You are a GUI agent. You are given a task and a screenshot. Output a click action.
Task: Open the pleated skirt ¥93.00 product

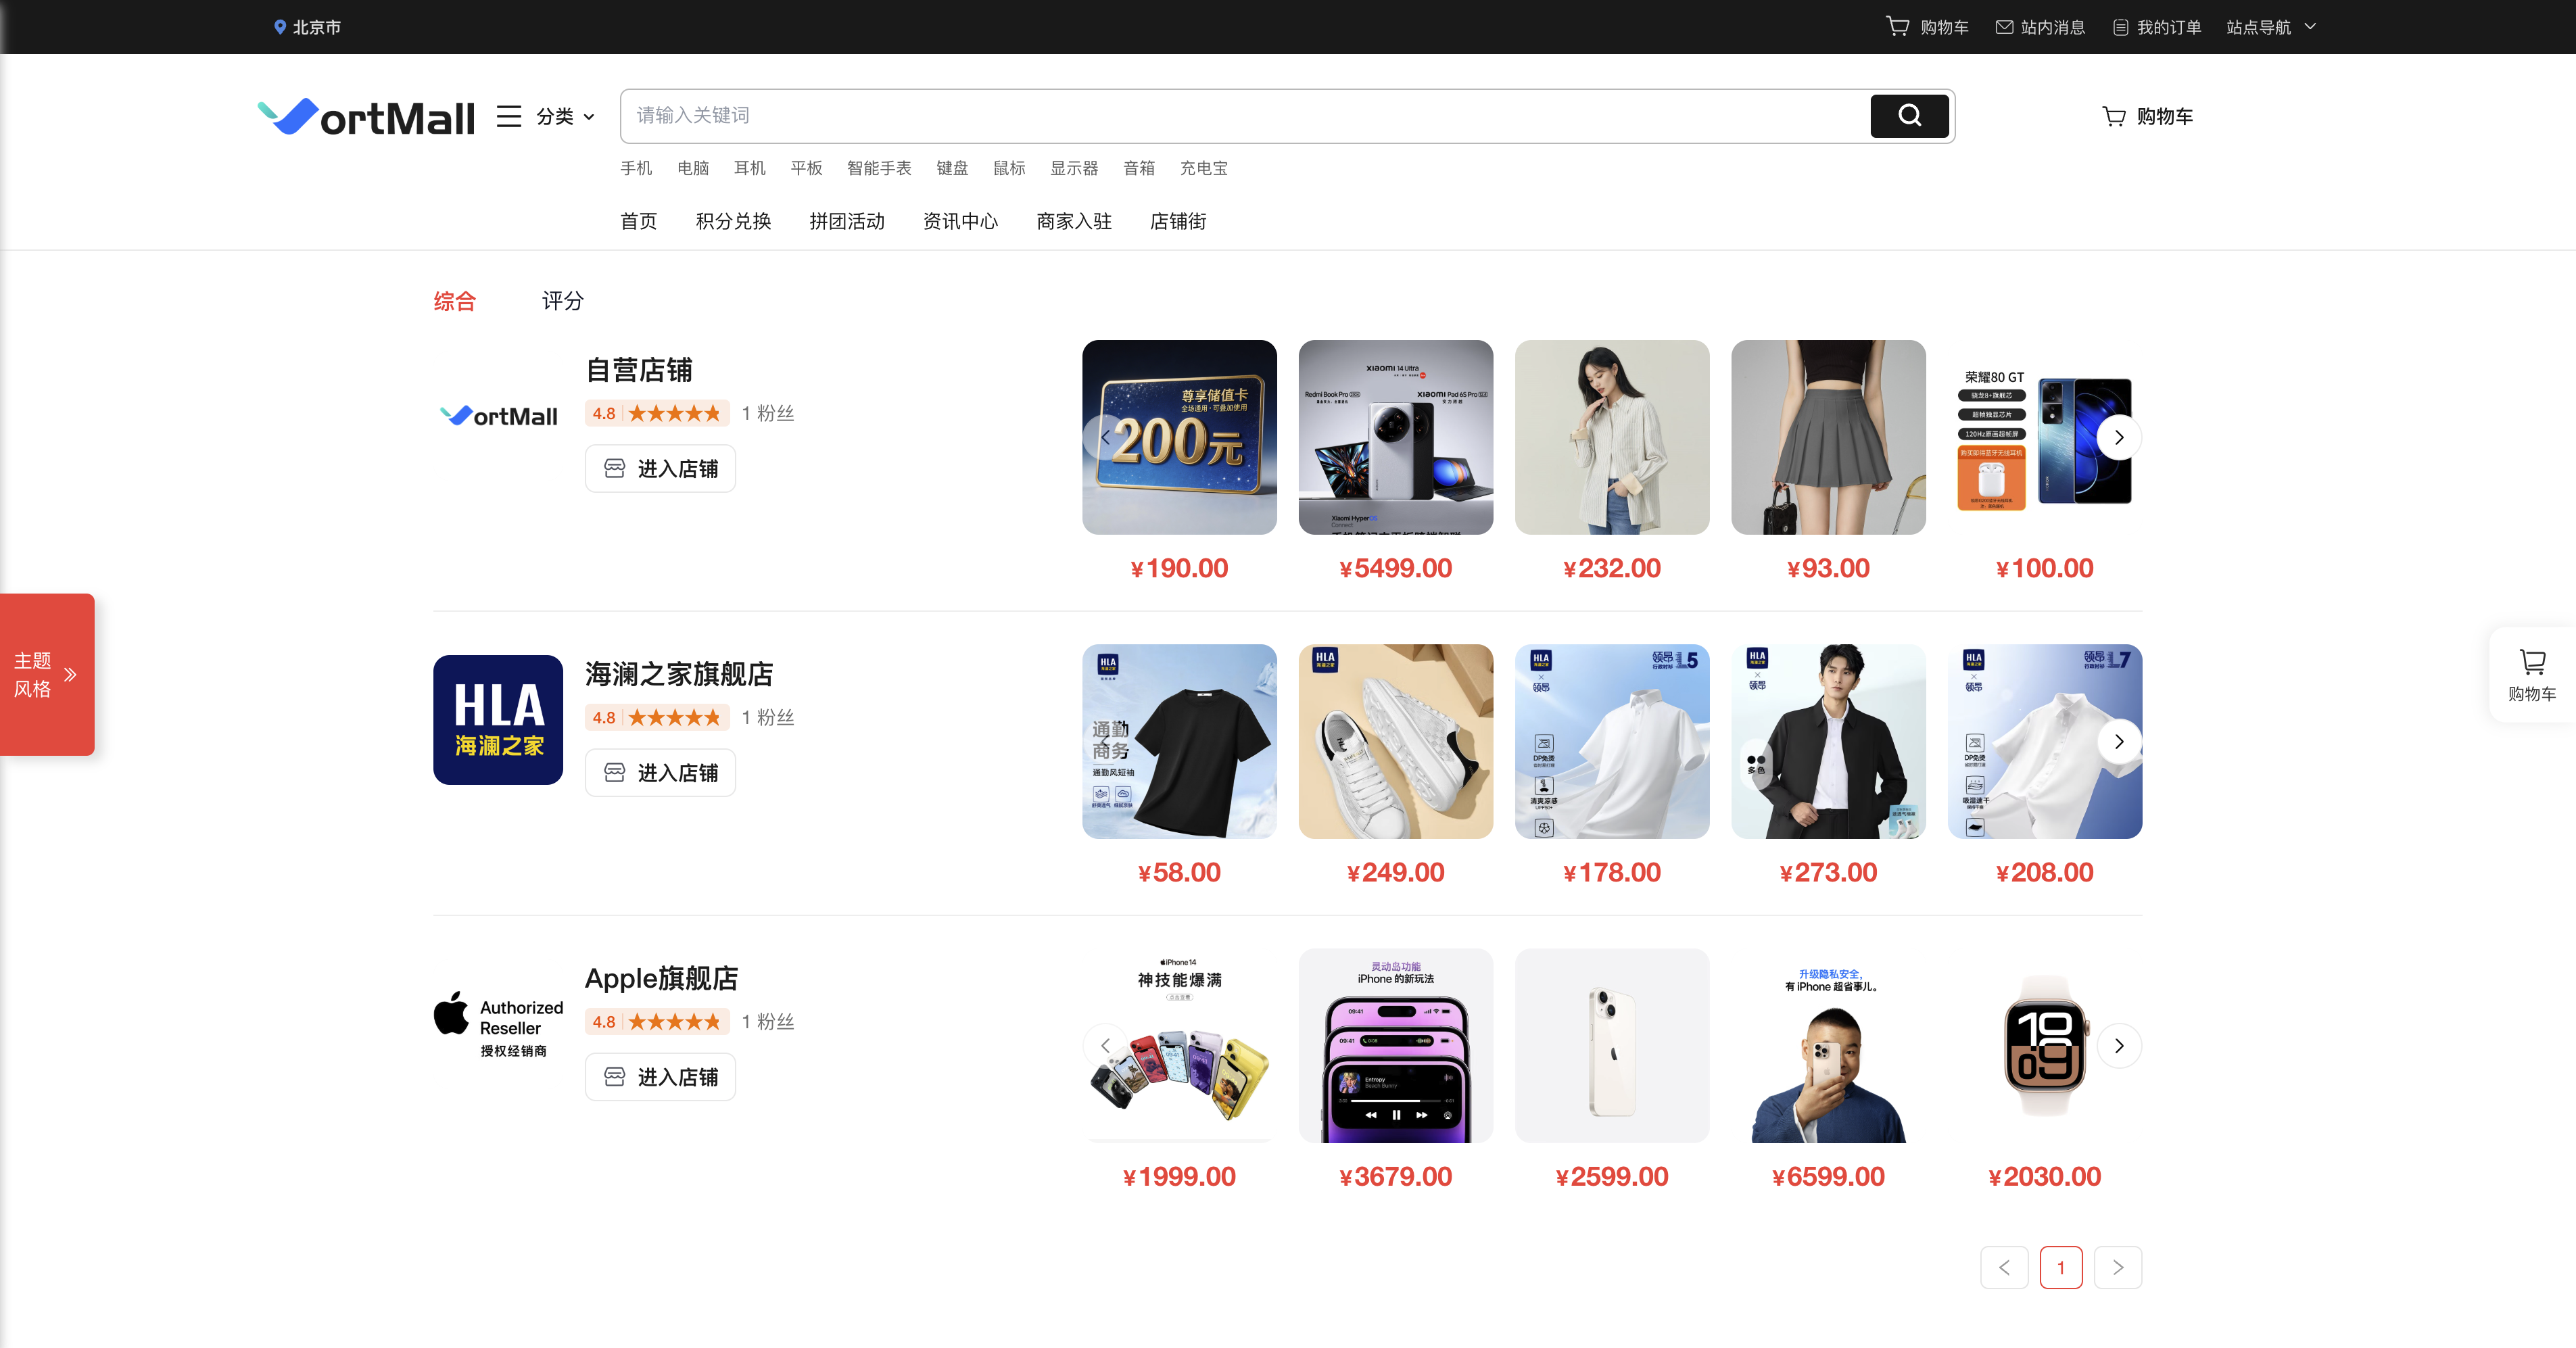1828,437
